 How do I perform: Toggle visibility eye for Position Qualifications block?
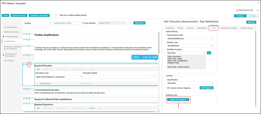click(26, 34)
